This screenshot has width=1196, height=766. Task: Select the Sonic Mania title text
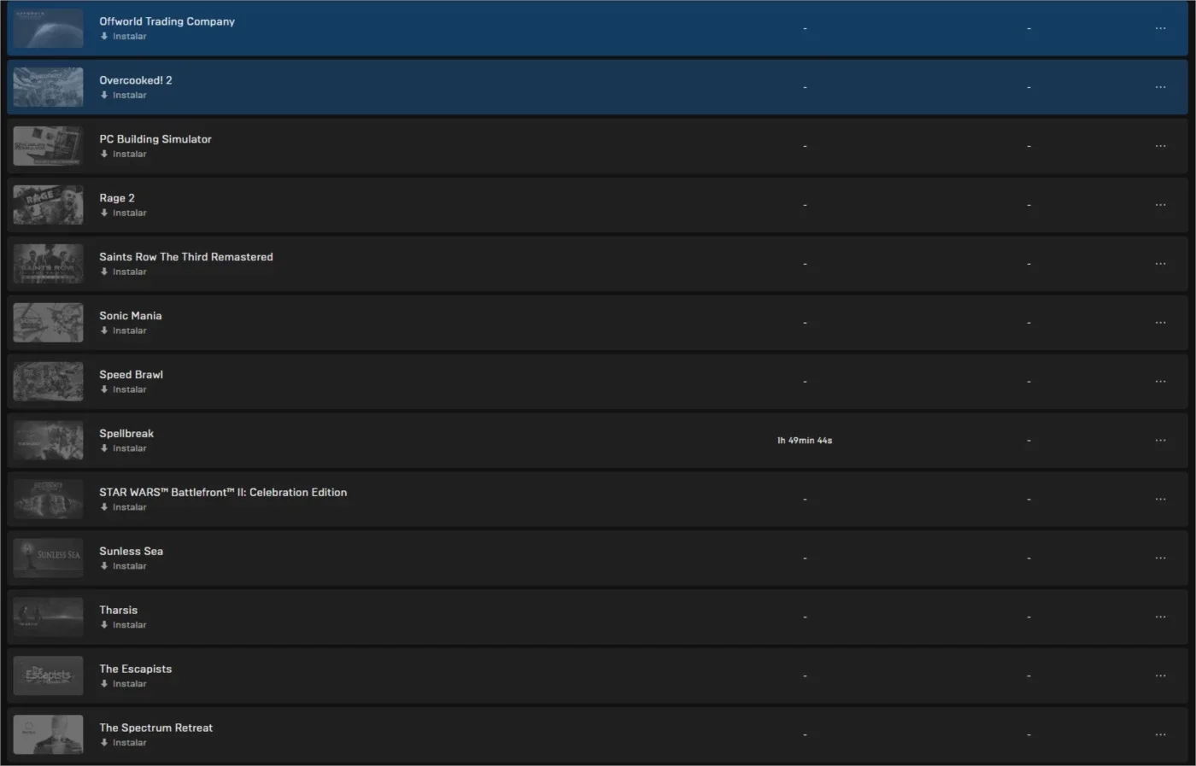(131, 316)
